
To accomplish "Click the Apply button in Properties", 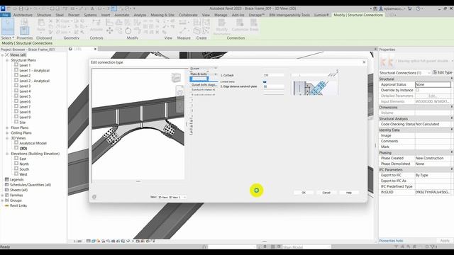I will 445,241.
